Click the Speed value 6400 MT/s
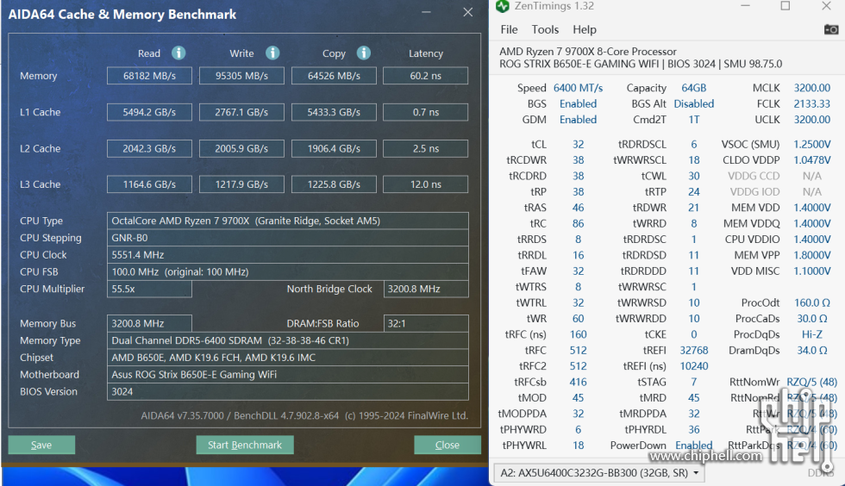The height and width of the screenshot is (486, 845). (x=578, y=88)
